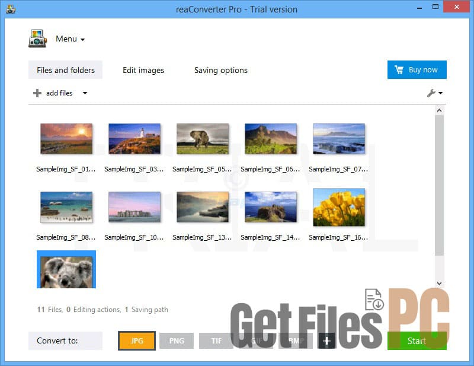
Task: Click the file list scroll down arrow
Action: [x=439, y=284]
